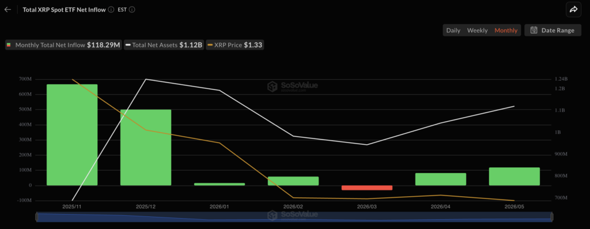This screenshot has height=229, width=590.
Task: Grab the right handle of the range slider
Action: [x=551, y=217]
